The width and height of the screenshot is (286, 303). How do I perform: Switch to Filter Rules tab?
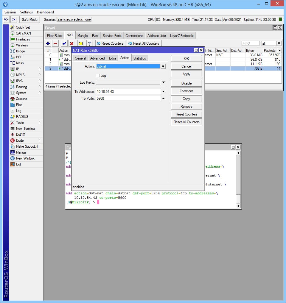point(55,36)
